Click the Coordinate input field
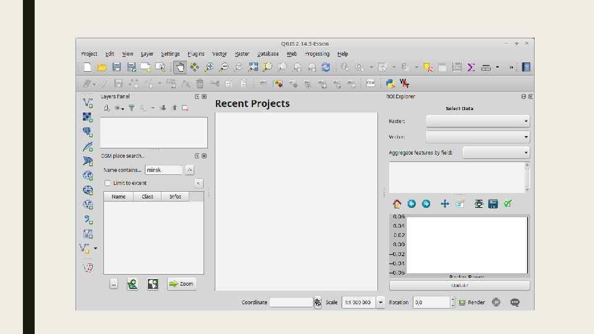The height and width of the screenshot is (334, 594). coord(291,302)
